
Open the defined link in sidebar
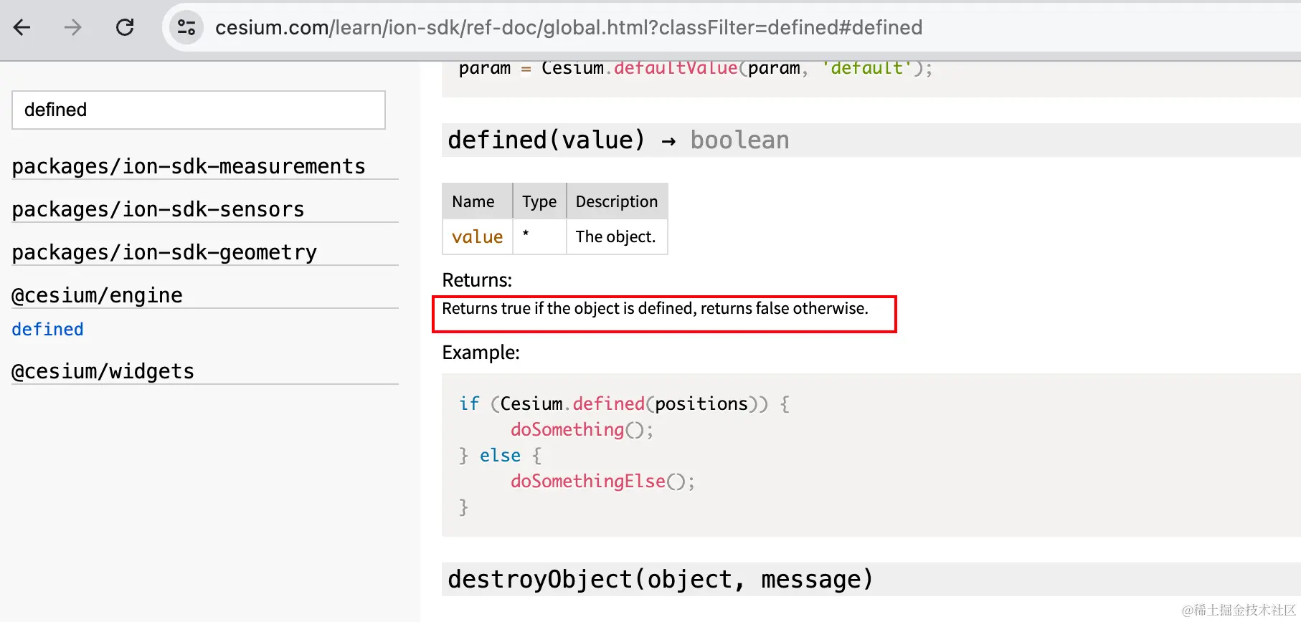[x=47, y=329]
